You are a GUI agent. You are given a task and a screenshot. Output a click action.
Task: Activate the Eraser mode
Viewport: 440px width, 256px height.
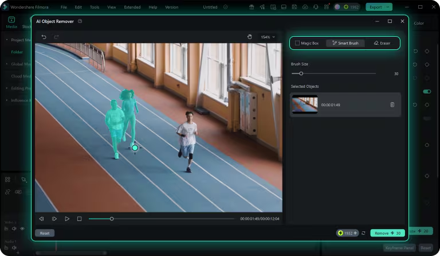[x=382, y=43]
